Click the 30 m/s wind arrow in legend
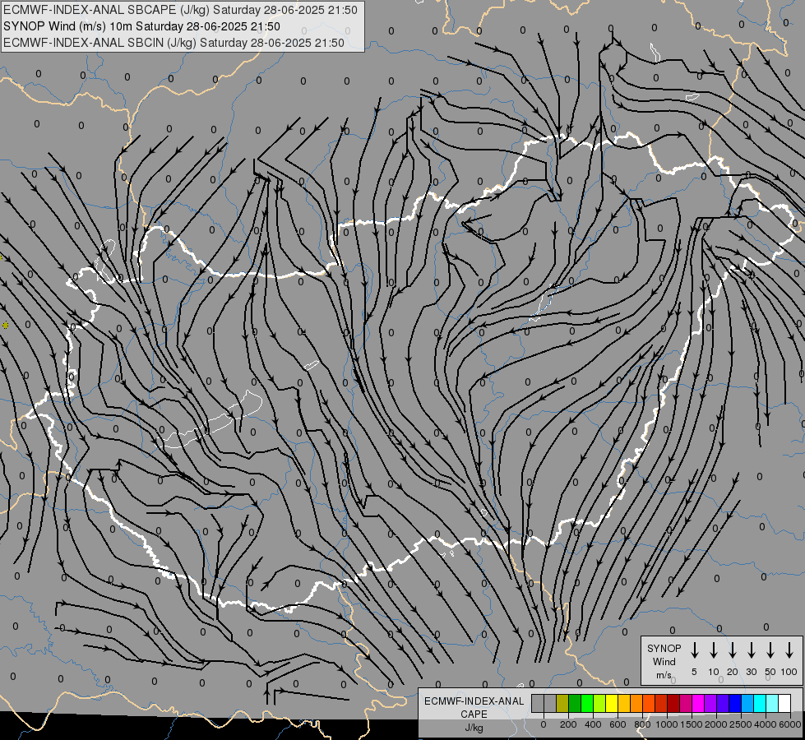The image size is (805, 740). 752,650
